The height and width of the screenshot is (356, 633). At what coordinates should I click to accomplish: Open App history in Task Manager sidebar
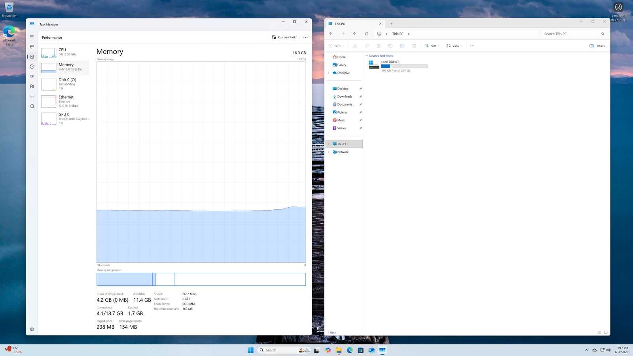(32, 66)
